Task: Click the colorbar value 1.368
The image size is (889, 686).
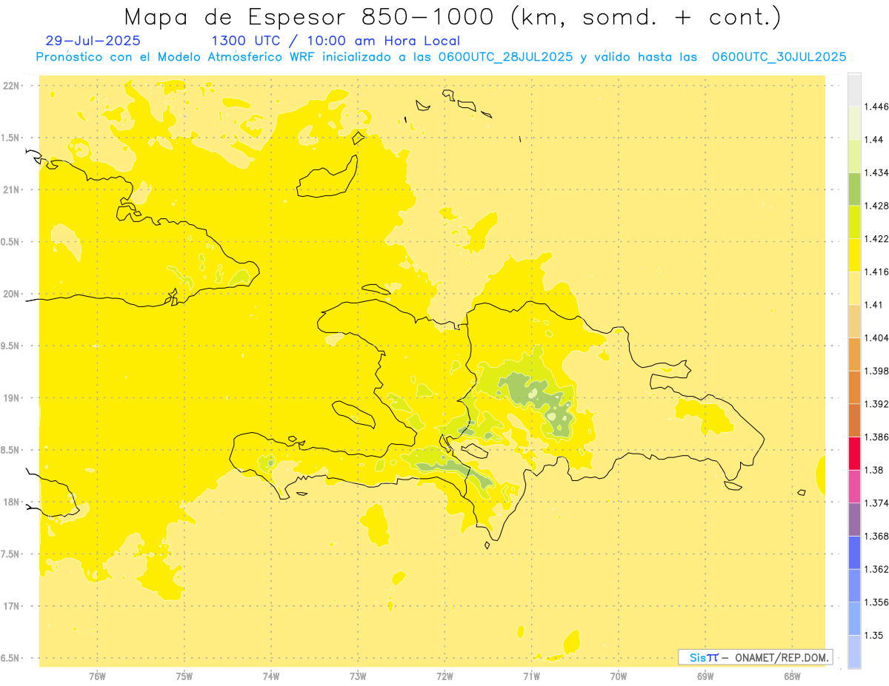Action: click(x=878, y=536)
